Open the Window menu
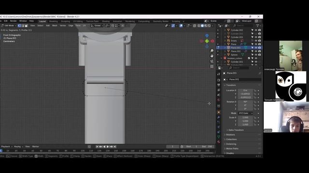Image resolution: width=309 pixels, height=173 pixels. point(23,21)
